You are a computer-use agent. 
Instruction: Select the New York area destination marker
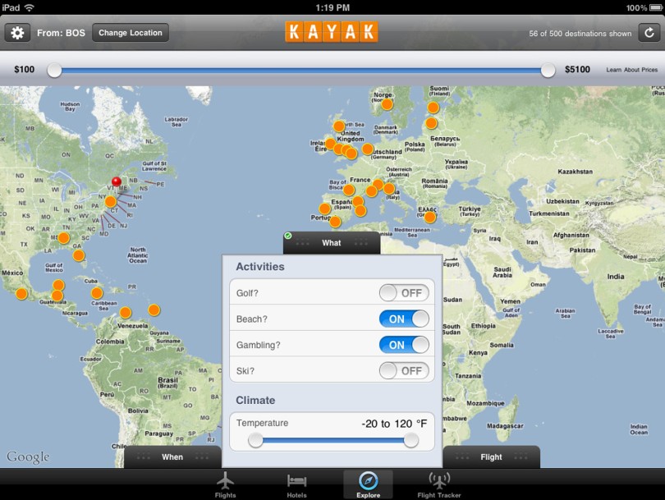pos(111,201)
